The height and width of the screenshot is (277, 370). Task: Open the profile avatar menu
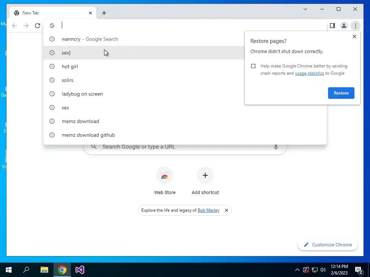pos(344,26)
